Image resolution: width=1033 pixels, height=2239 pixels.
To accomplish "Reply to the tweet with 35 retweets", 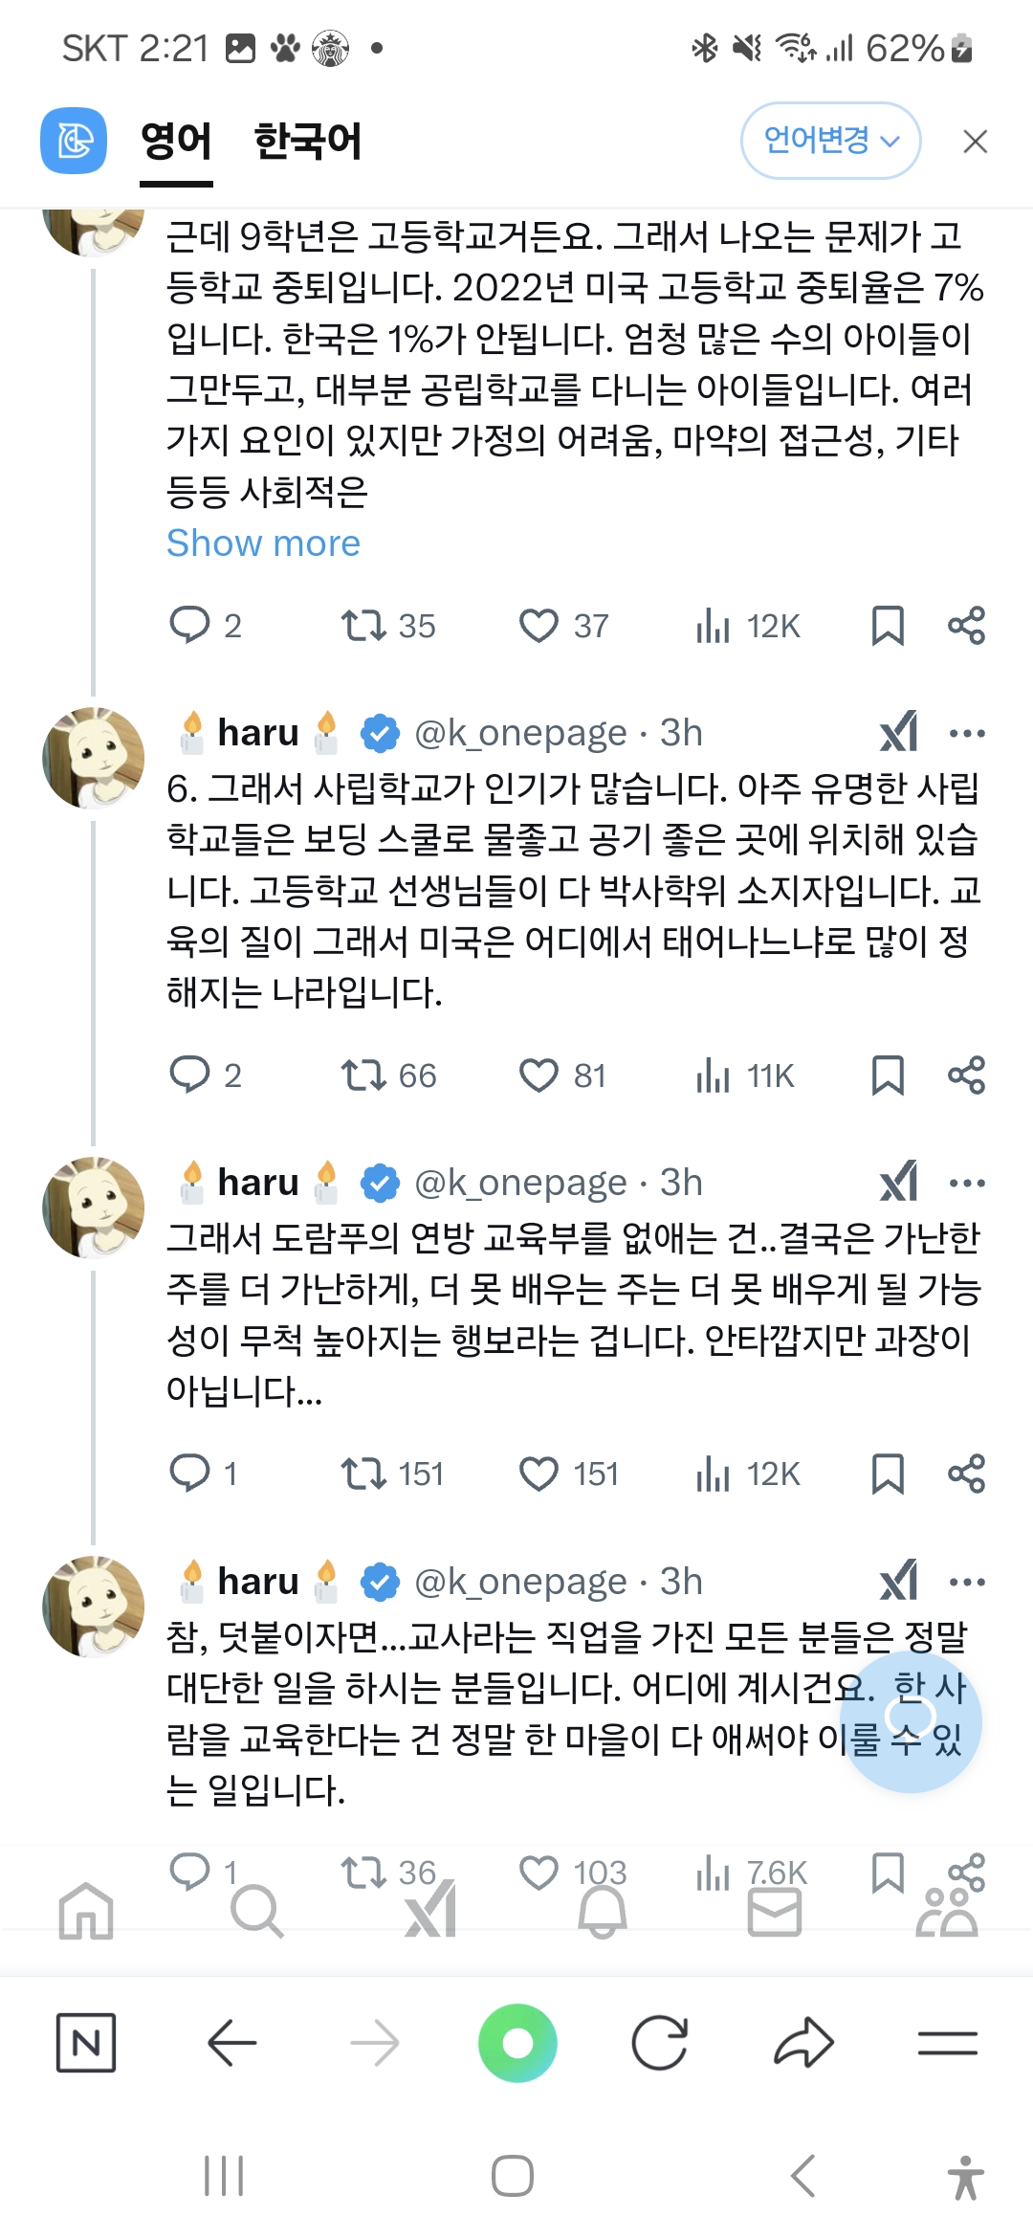I will click(x=189, y=626).
